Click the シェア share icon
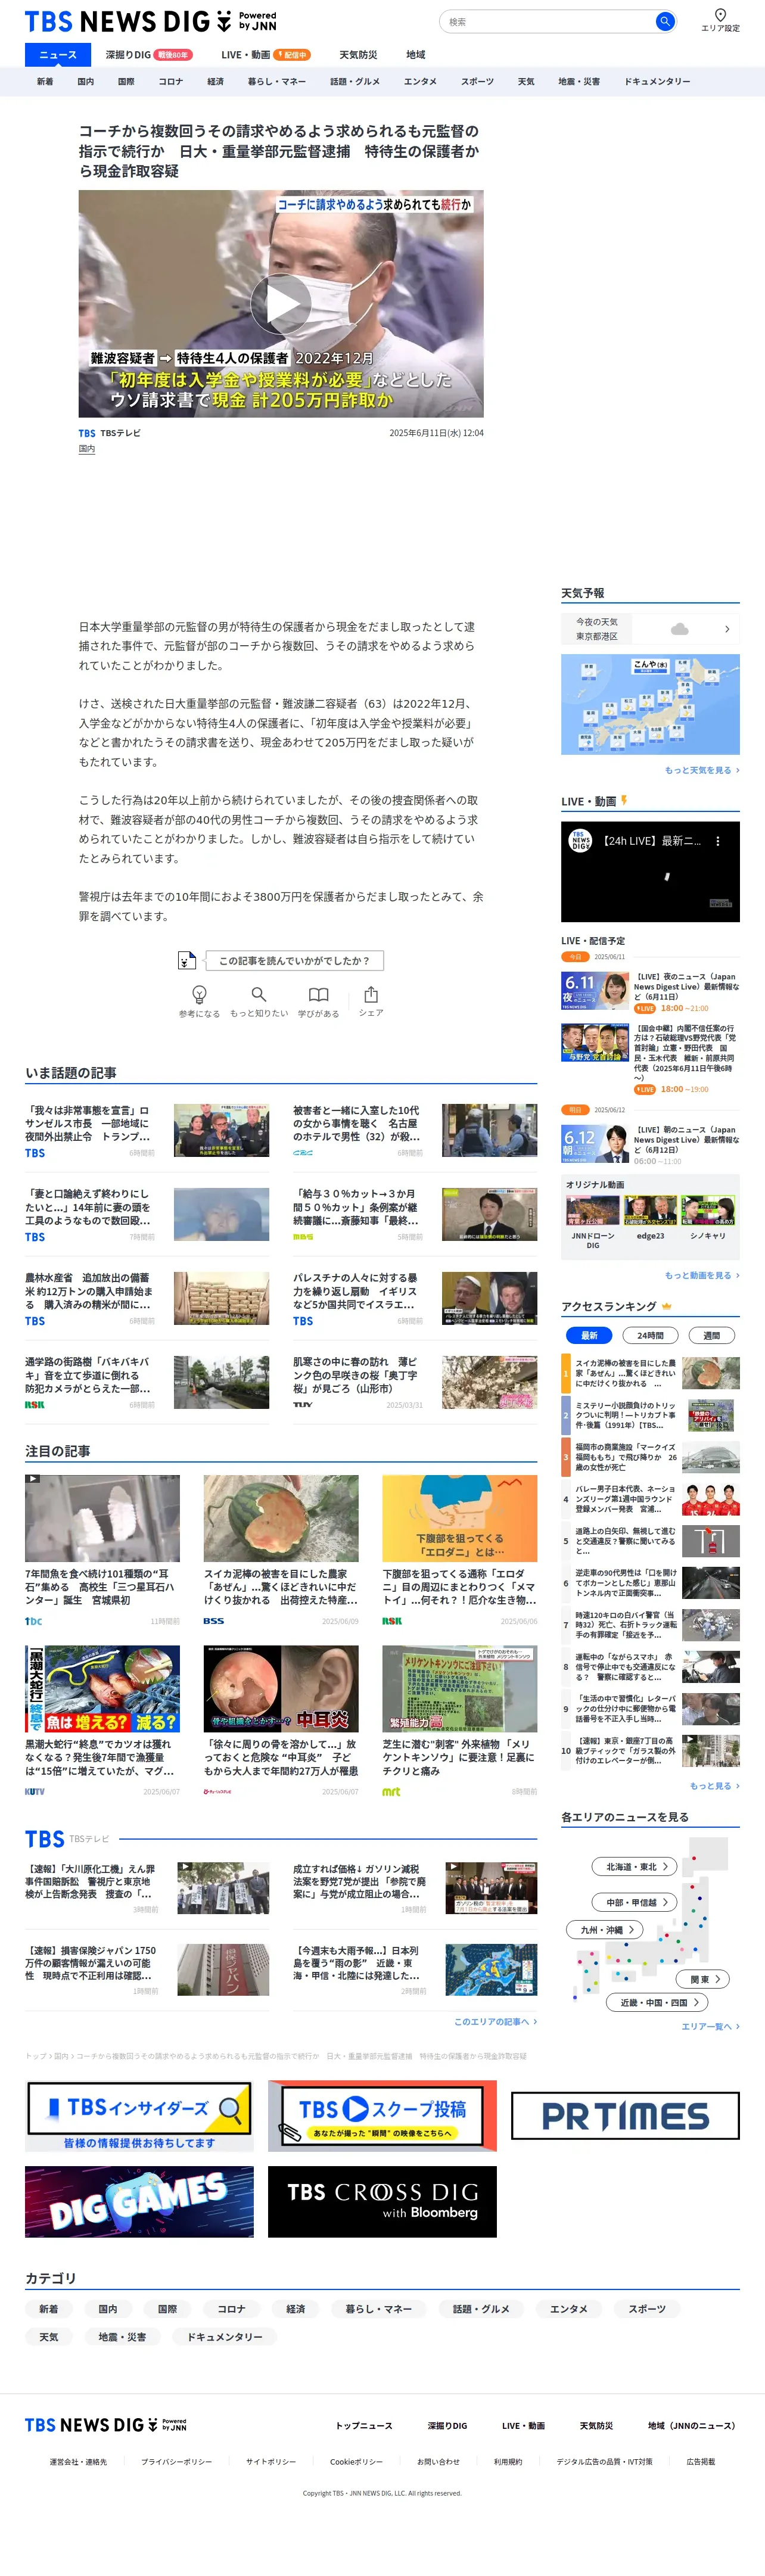 pyautogui.click(x=371, y=994)
